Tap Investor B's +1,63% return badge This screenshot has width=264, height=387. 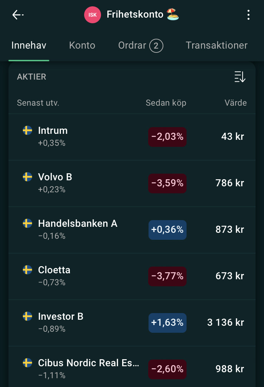pos(167,323)
